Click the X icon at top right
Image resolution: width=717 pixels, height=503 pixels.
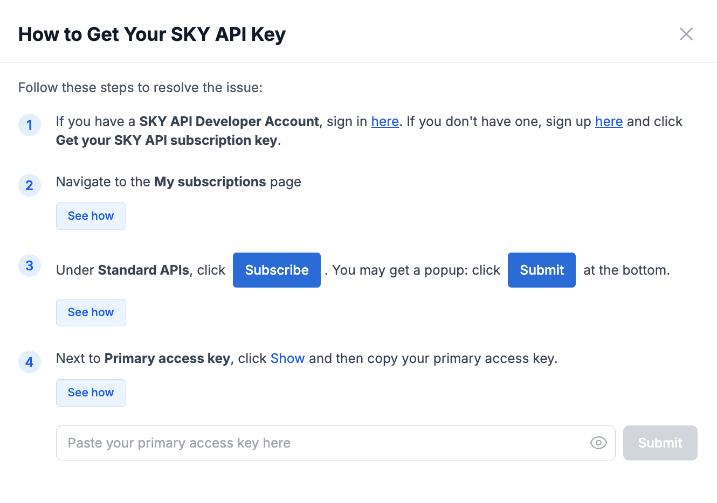pos(686,33)
